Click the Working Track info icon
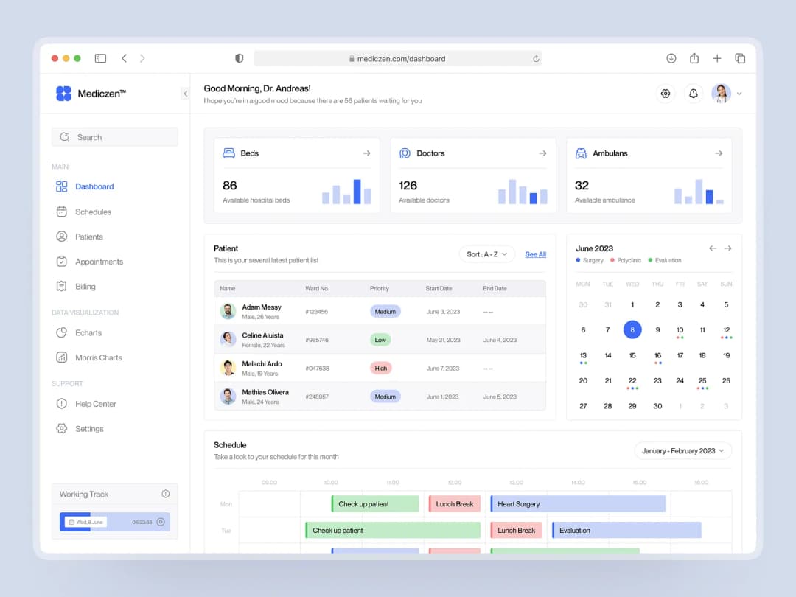 tap(165, 494)
